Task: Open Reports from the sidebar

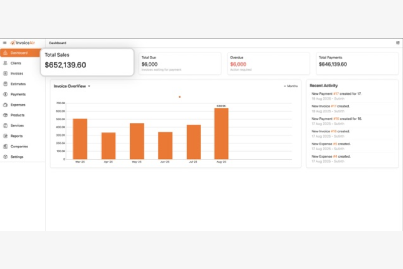Action: point(17,136)
